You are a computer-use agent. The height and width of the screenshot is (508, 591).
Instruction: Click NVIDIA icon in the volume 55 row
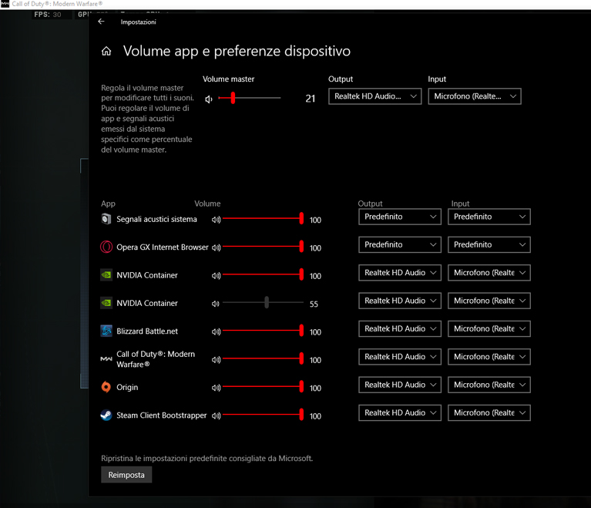(x=106, y=303)
